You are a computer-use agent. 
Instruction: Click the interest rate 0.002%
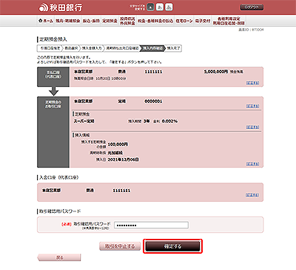click(169, 121)
